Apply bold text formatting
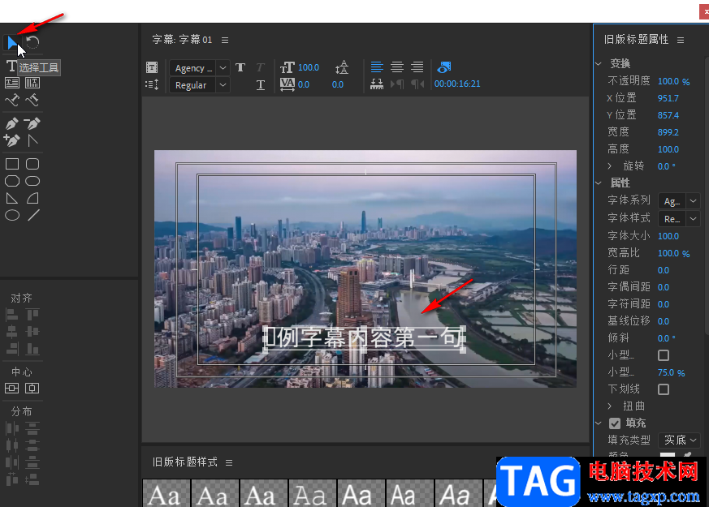 (x=240, y=68)
